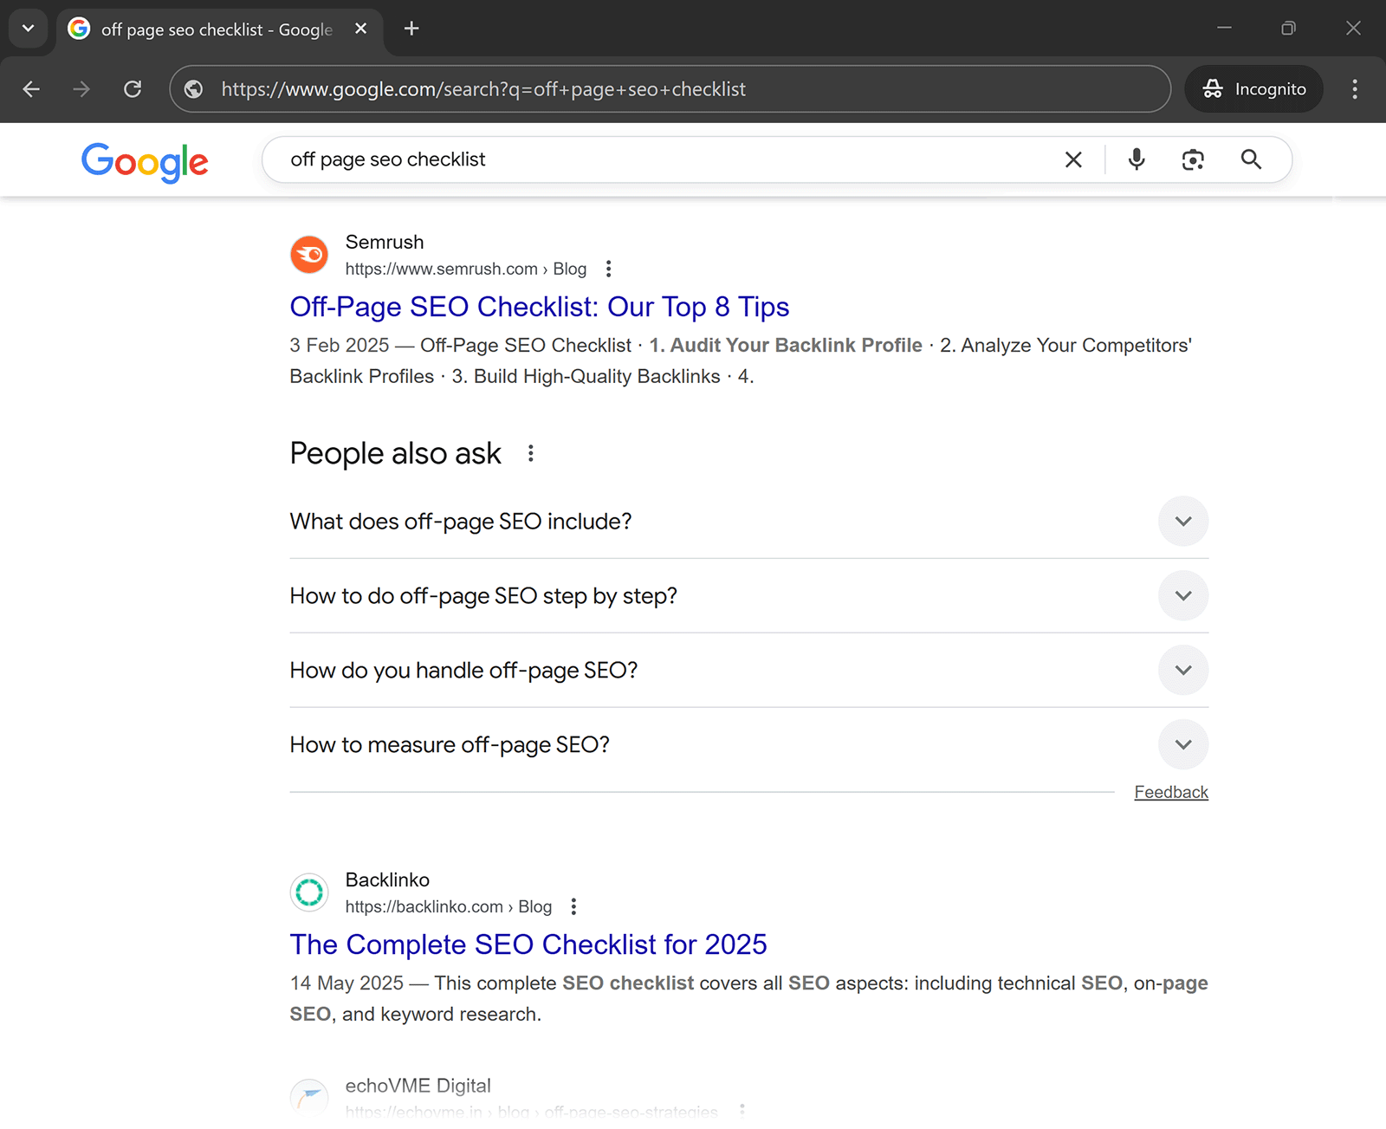Reload the current page
The width and height of the screenshot is (1386, 1129).
coord(133,88)
